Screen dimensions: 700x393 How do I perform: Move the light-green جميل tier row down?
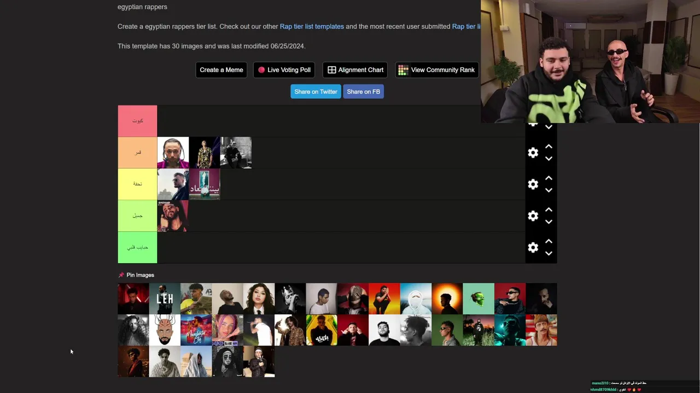[549, 222]
